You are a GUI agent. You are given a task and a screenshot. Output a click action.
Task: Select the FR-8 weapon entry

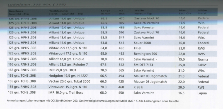click(137, 48)
